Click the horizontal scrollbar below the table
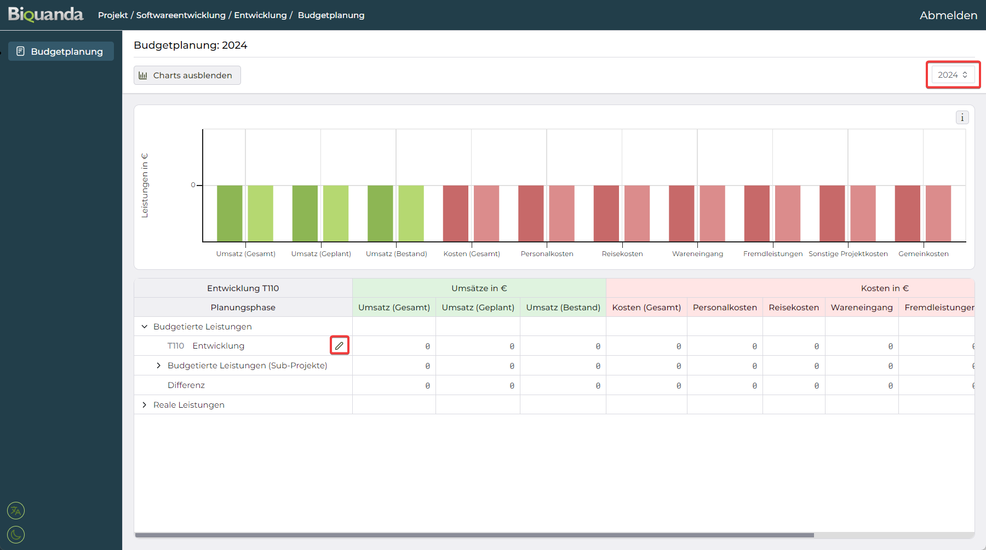This screenshot has width=986, height=550. [474, 535]
